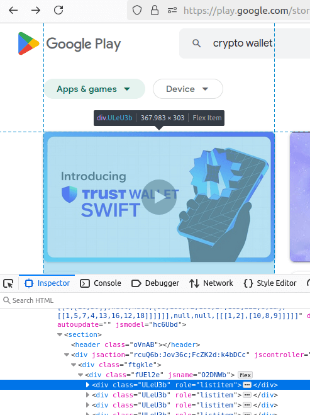Image resolution: width=310 pixels, height=415 pixels.
Task: Switch to the Style Editor tab
Action: click(270, 283)
